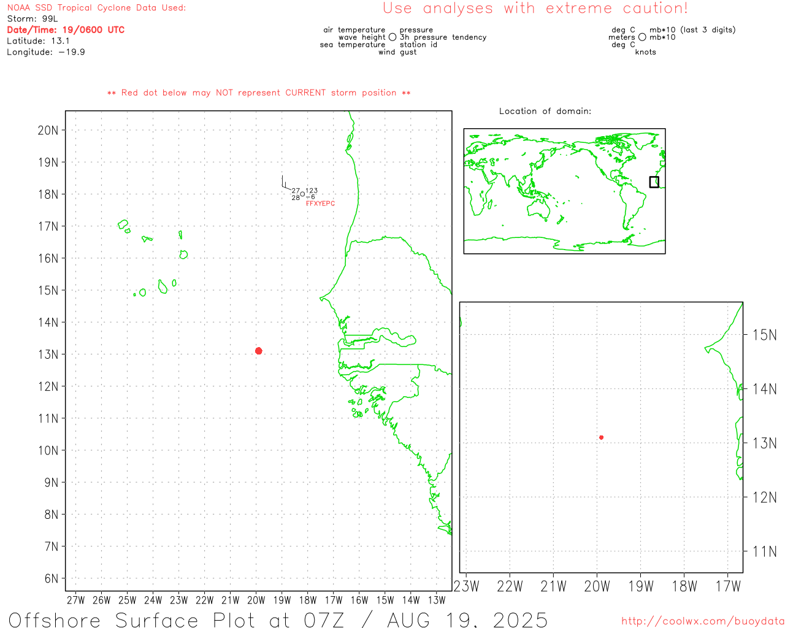The height and width of the screenshot is (628, 785).
Task: Click 'Latitude: 13.1' text
Action: pyautogui.click(x=38, y=41)
